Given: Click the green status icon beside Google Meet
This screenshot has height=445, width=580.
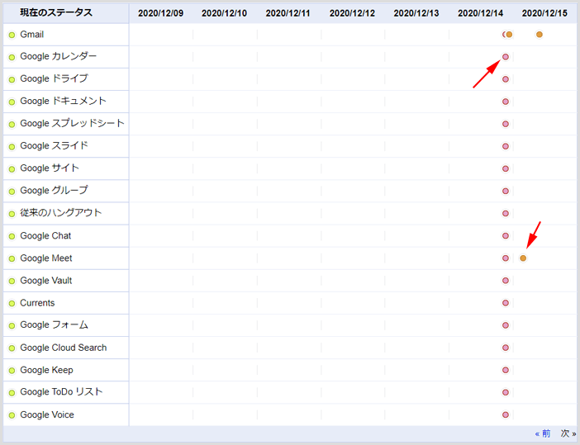Looking at the screenshot, I should click(12, 258).
